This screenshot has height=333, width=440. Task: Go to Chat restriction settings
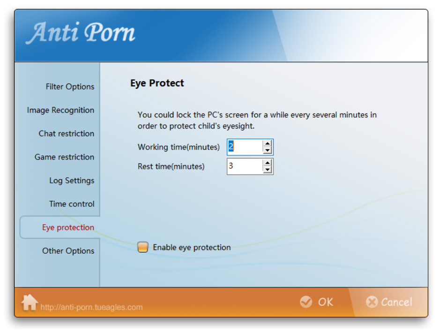pos(66,134)
